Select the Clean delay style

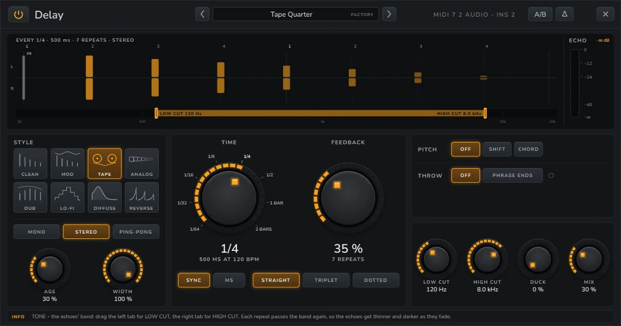point(30,163)
